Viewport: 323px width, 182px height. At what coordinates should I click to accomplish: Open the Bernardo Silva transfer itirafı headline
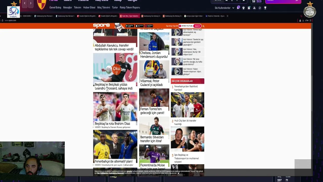coord(152,139)
